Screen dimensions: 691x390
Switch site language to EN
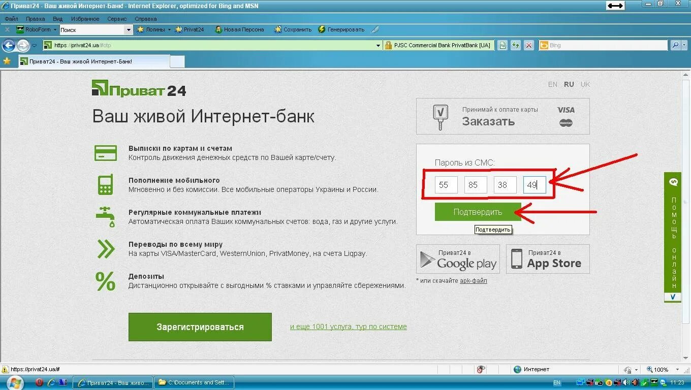pos(553,84)
